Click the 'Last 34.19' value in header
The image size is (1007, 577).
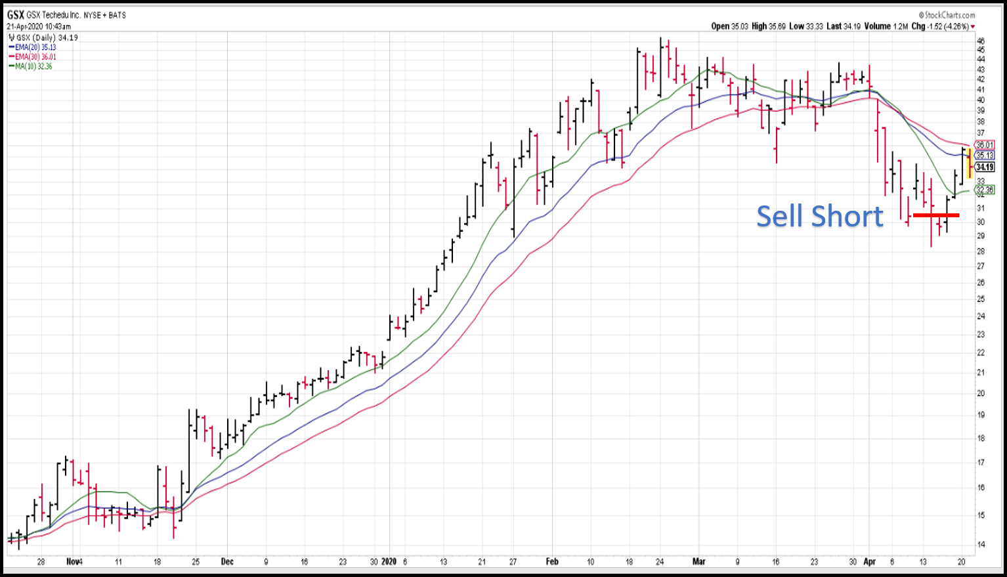coord(844,26)
